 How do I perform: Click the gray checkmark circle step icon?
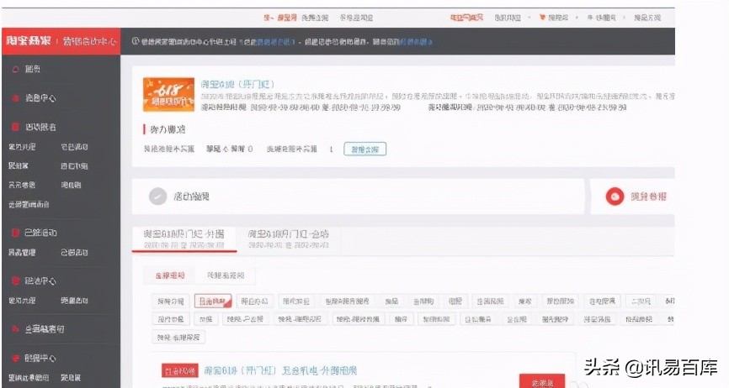157,197
